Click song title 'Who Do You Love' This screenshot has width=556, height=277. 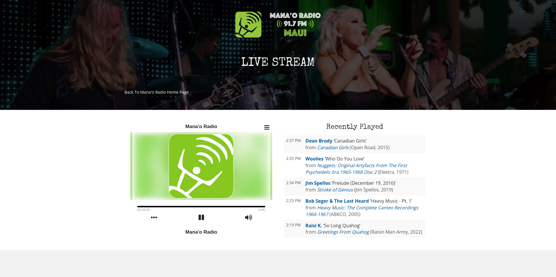pyautogui.click(x=345, y=159)
